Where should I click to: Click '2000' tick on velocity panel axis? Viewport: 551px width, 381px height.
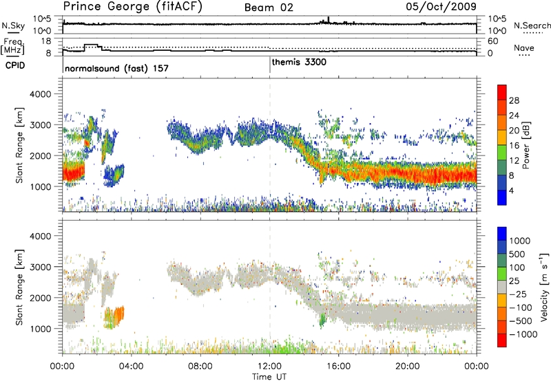click(40, 298)
